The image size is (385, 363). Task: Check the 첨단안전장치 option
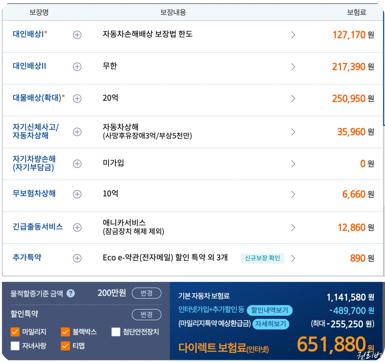tap(116, 332)
